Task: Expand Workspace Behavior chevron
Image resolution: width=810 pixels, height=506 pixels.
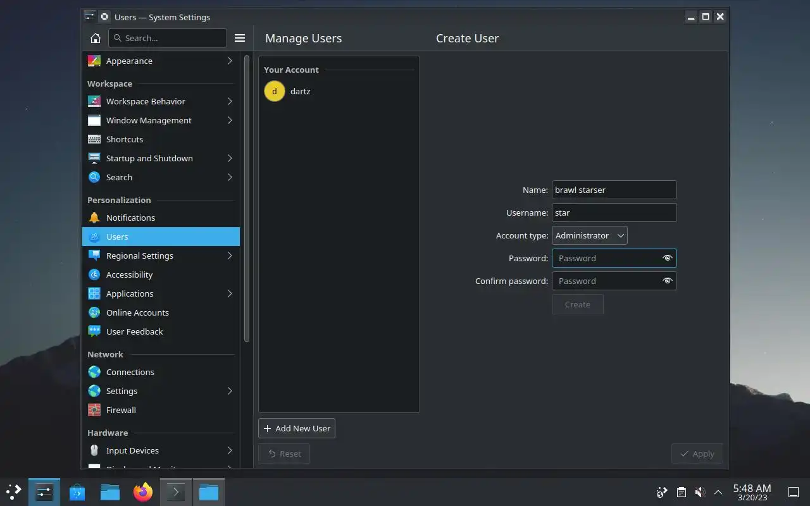Action: (x=230, y=101)
